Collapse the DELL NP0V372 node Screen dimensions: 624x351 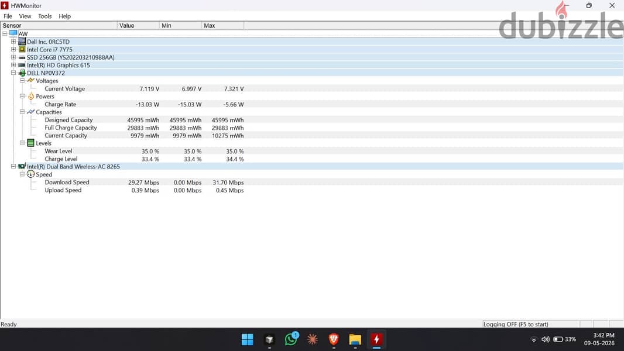[x=13, y=73]
